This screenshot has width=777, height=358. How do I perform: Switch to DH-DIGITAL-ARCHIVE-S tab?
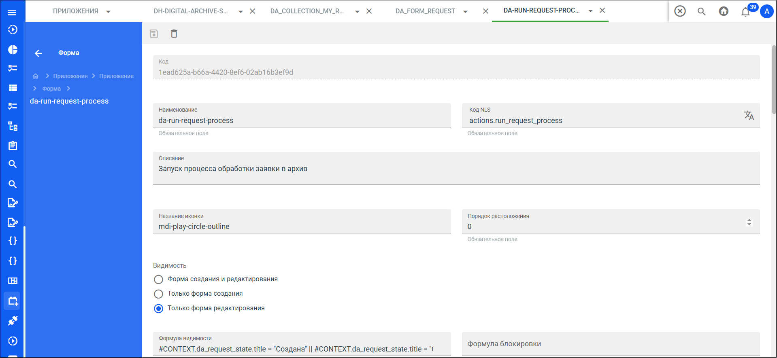pyautogui.click(x=191, y=11)
